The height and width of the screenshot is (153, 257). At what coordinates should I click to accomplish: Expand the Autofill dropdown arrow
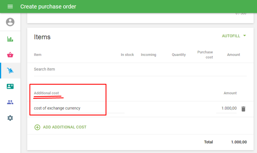(x=244, y=36)
